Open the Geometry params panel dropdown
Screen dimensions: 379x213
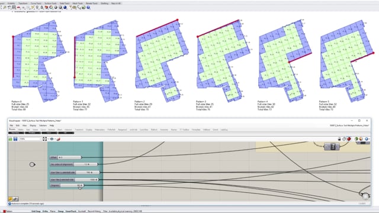click(x=16, y=133)
